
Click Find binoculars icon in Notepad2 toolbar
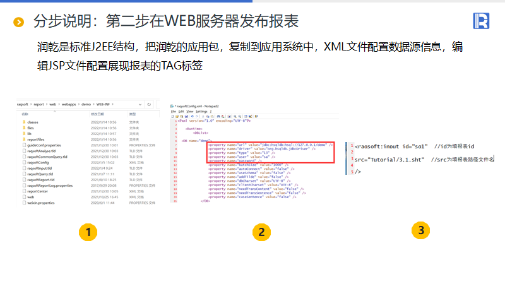tap(218, 116)
